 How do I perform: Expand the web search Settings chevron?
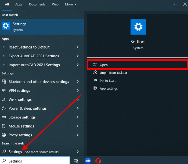(78, 152)
